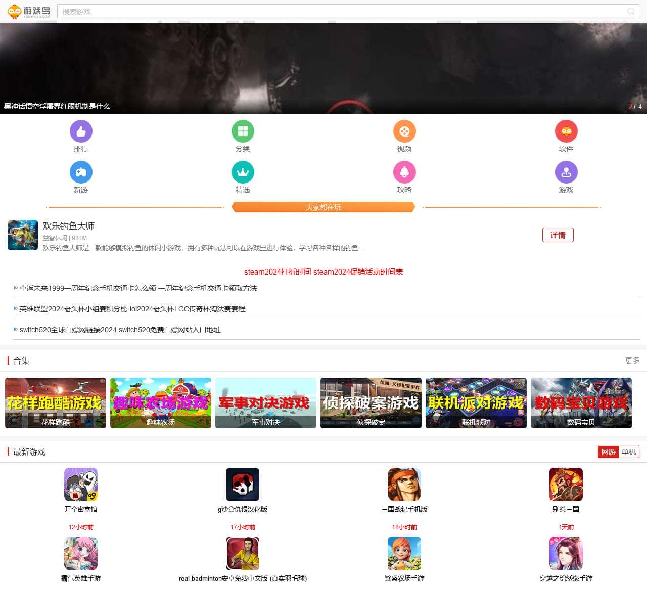Open the 排行 ranking thumbs-up icon
The width and height of the screenshot is (647, 590).
(81, 131)
